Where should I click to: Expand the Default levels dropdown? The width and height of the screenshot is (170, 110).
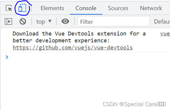click(x=162, y=21)
